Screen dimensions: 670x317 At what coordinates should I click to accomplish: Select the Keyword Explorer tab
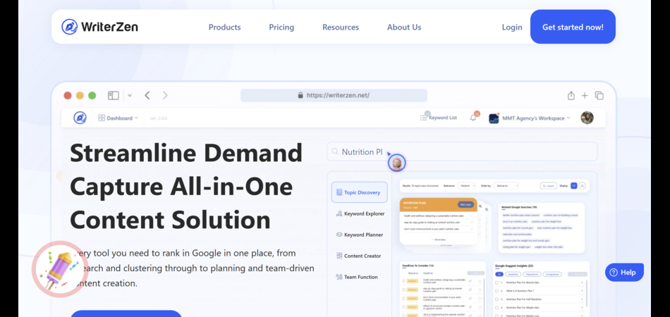click(360, 213)
